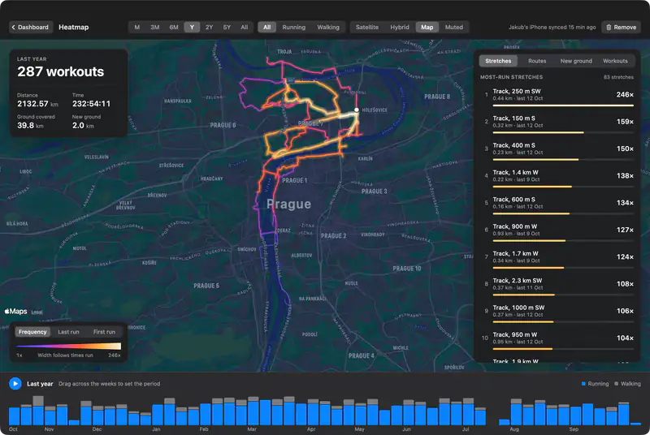Switch map style to Satellite
This screenshot has width=650, height=435.
click(x=367, y=28)
